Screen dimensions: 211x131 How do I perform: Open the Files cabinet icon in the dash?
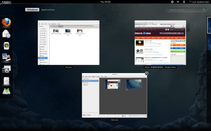click(x=7, y=81)
